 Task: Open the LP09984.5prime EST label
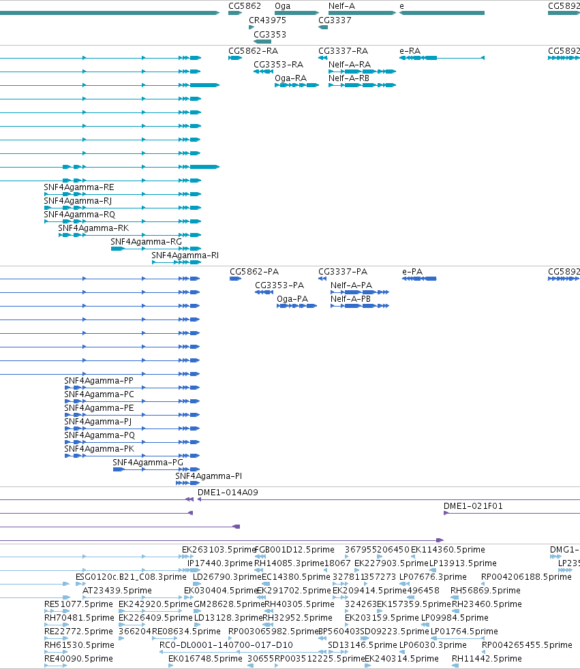pyautogui.click(x=455, y=618)
